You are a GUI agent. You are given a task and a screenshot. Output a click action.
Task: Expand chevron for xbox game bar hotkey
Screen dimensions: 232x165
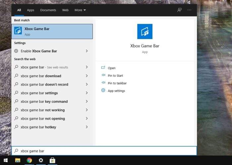87,127
